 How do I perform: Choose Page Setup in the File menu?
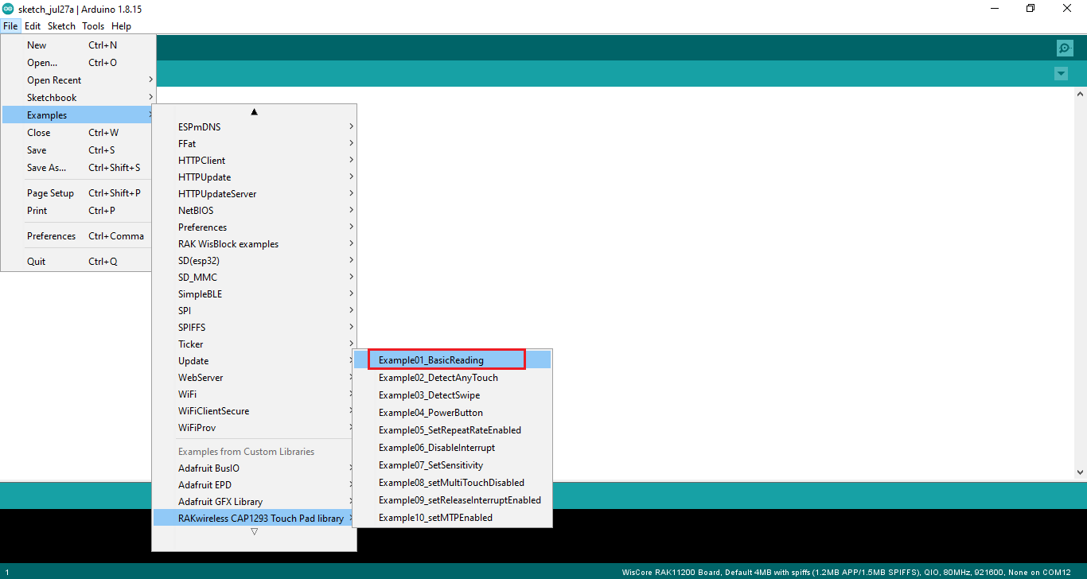78,193
